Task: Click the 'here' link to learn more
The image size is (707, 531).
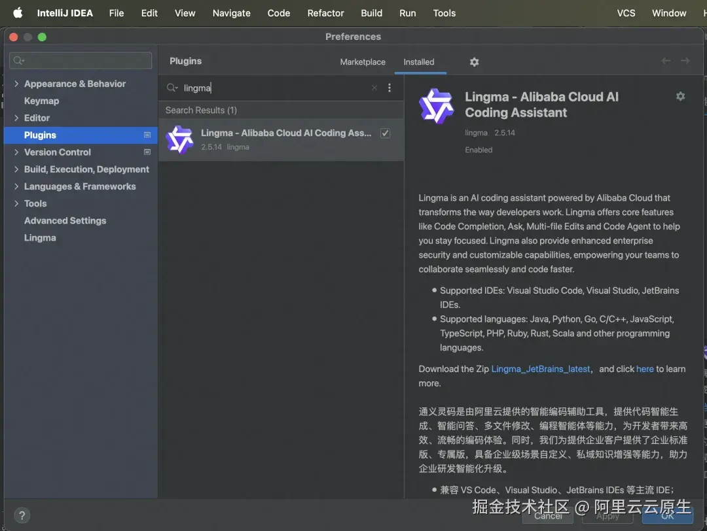Action: pyautogui.click(x=645, y=369)
